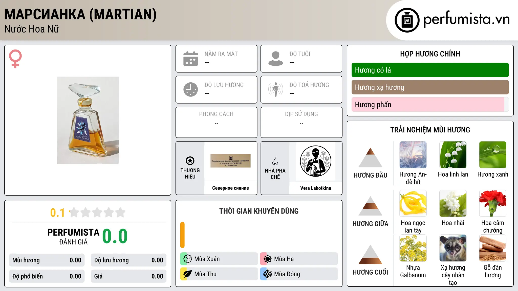Click the pink female gender symbol

pos(15,59)
